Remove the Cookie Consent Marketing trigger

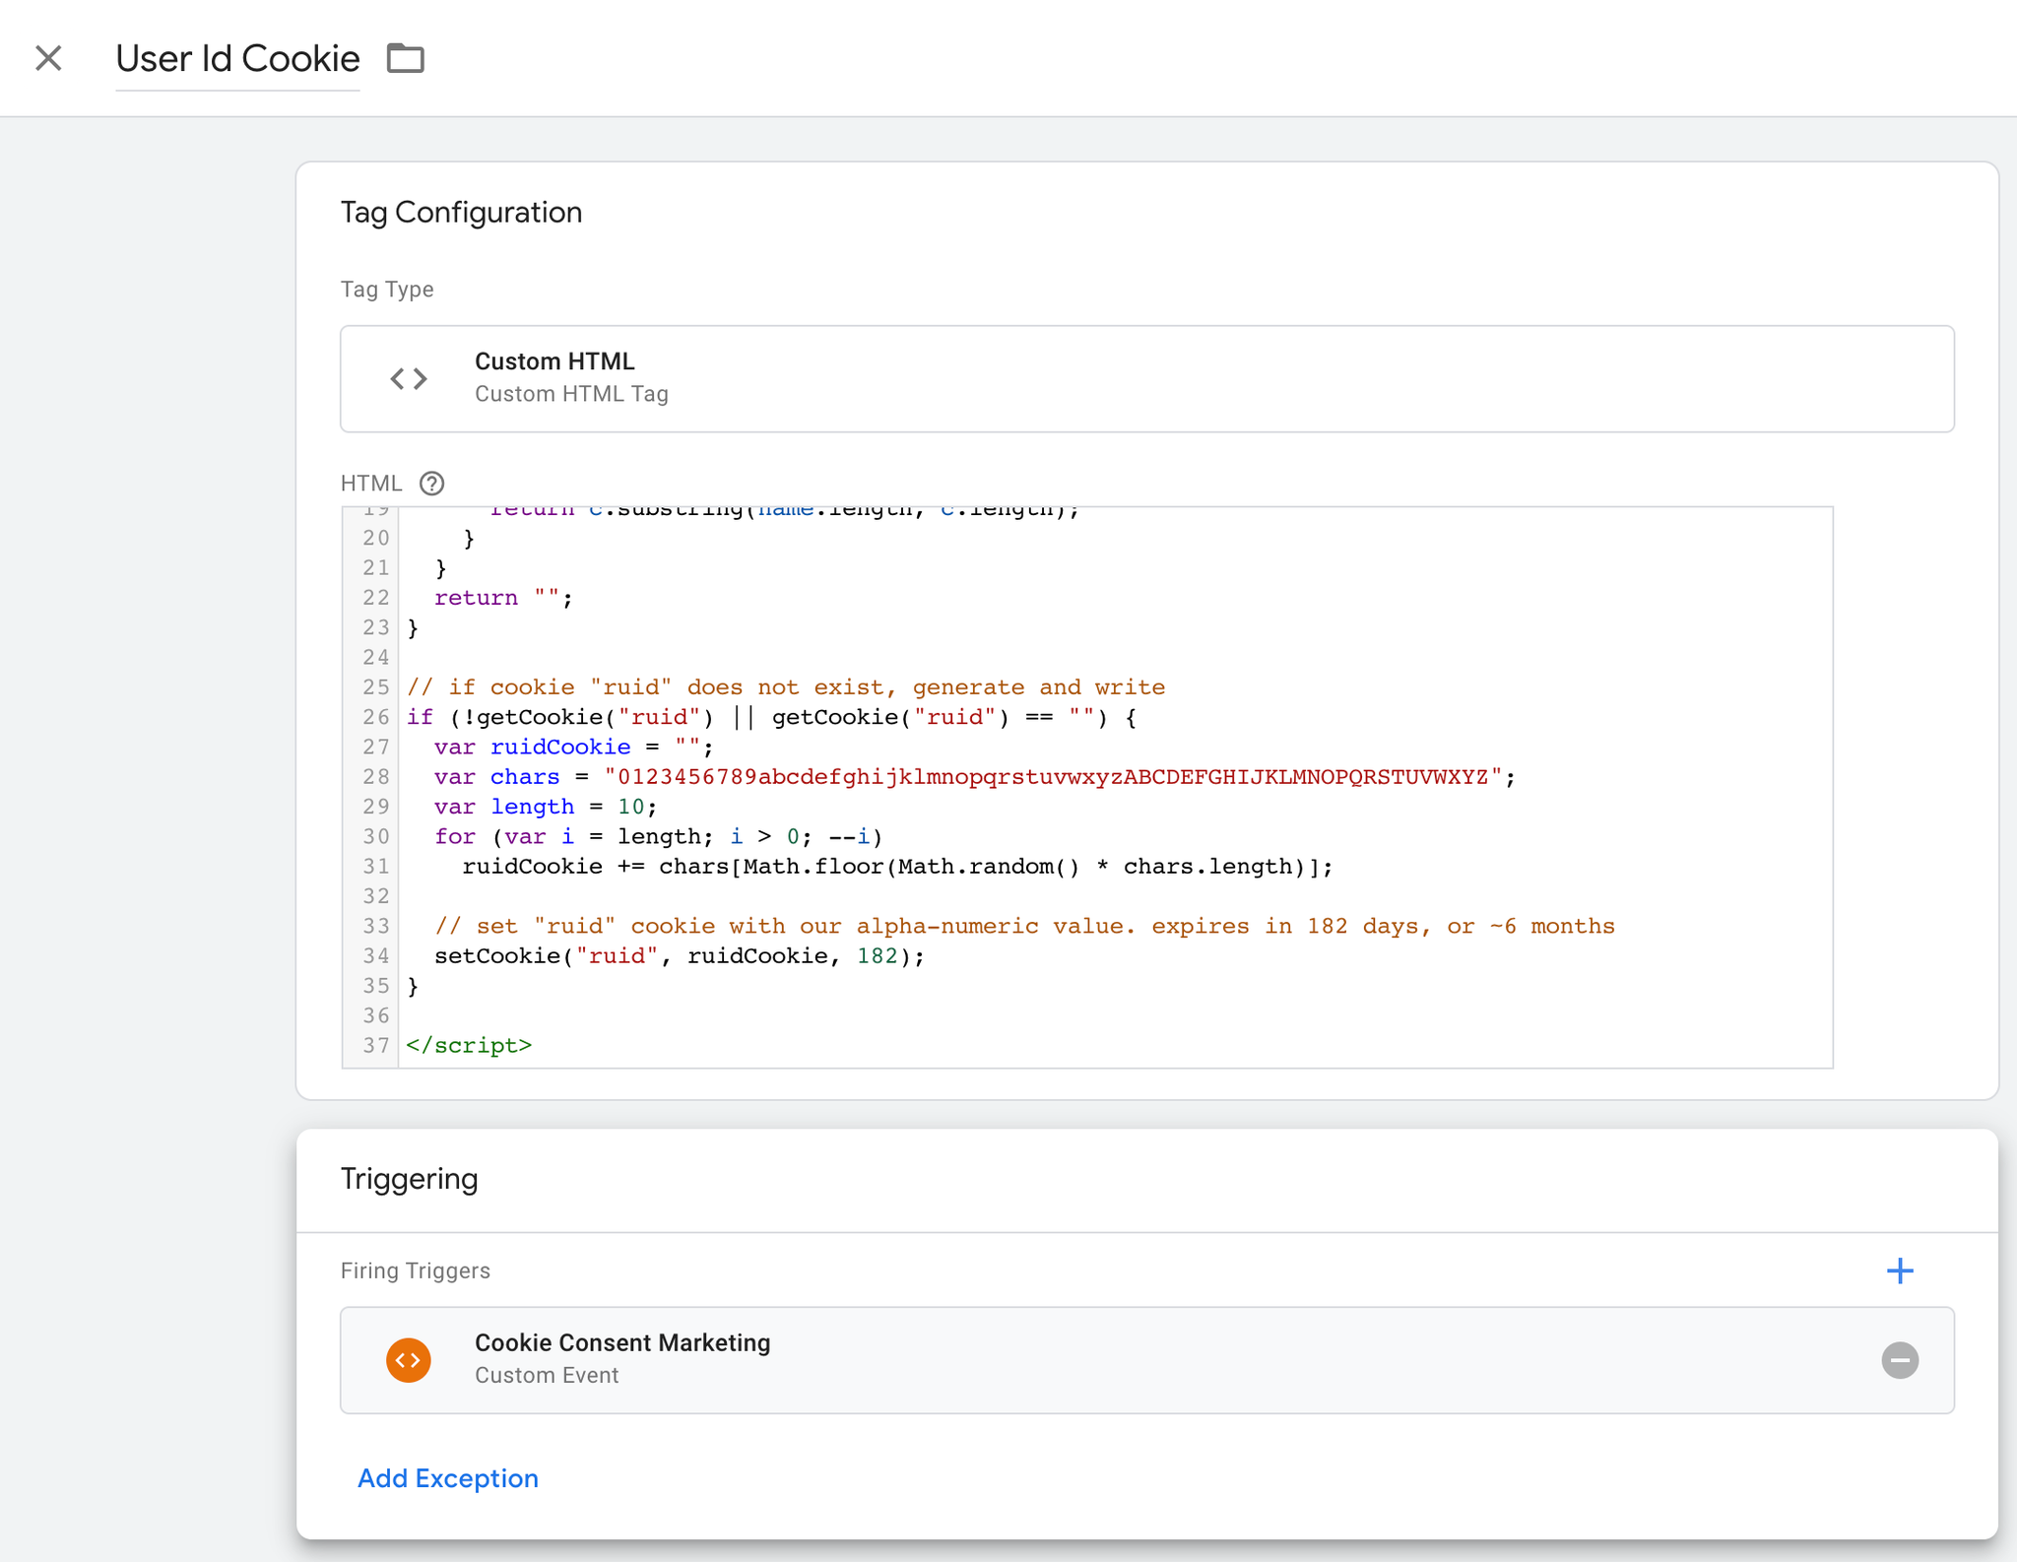1900,1360
